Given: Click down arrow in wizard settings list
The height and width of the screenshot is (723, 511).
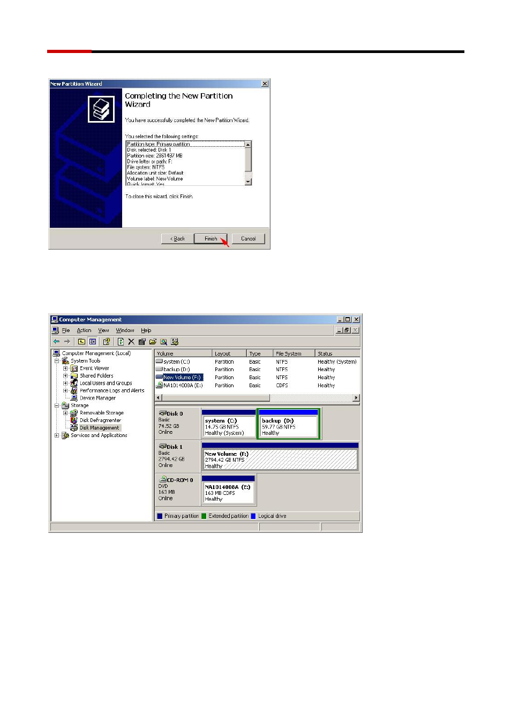Looking at the screenshot, I should 248,182.
